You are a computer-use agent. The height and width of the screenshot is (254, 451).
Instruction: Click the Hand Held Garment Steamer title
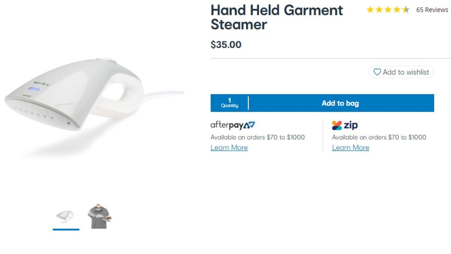(277, 17)
